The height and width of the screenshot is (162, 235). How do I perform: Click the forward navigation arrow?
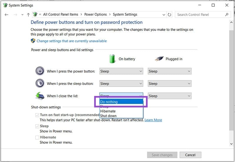(15, 14)
